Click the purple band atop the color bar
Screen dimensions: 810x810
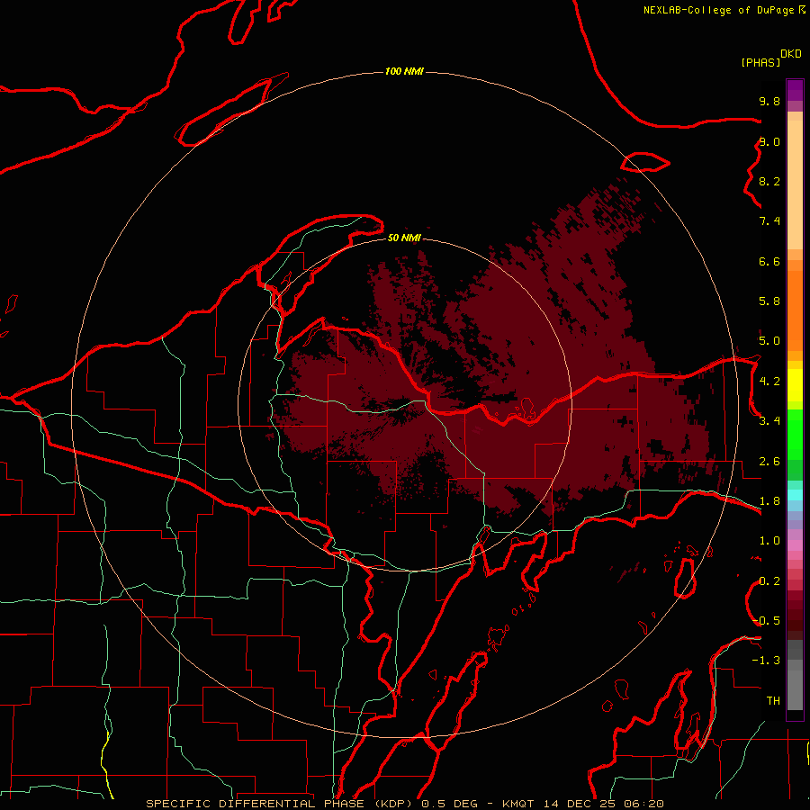[795, 90]
